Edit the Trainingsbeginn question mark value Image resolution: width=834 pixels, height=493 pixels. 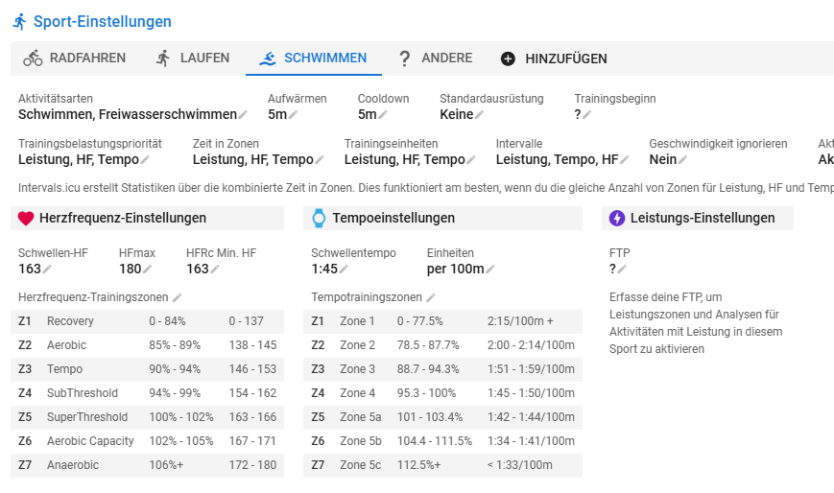pyautogui.click(x=586, y=115)
